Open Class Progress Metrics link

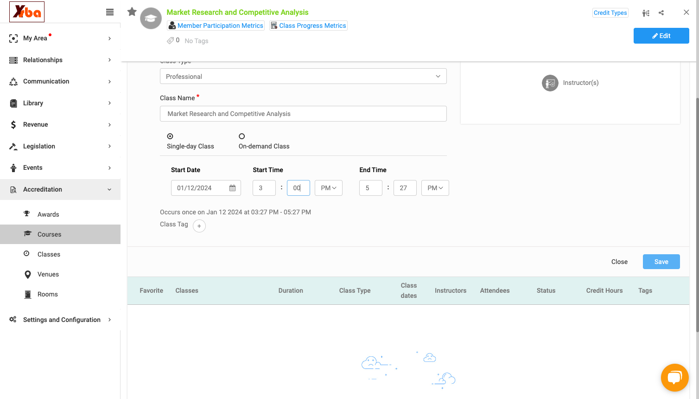pos(309,26)
